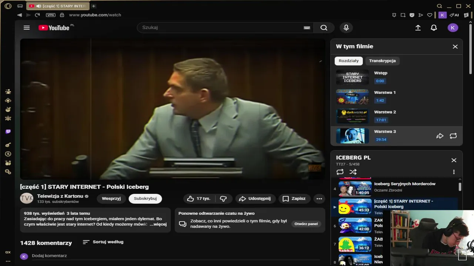Bookmark the page with the heart icon
The width and height of the screenshot is (474, 266).
pyautogui.click(x=430, y=15)
